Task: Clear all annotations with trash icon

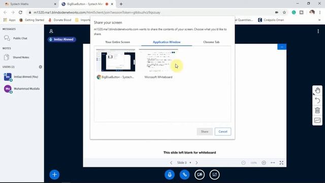Action: [x=317, y=110]
